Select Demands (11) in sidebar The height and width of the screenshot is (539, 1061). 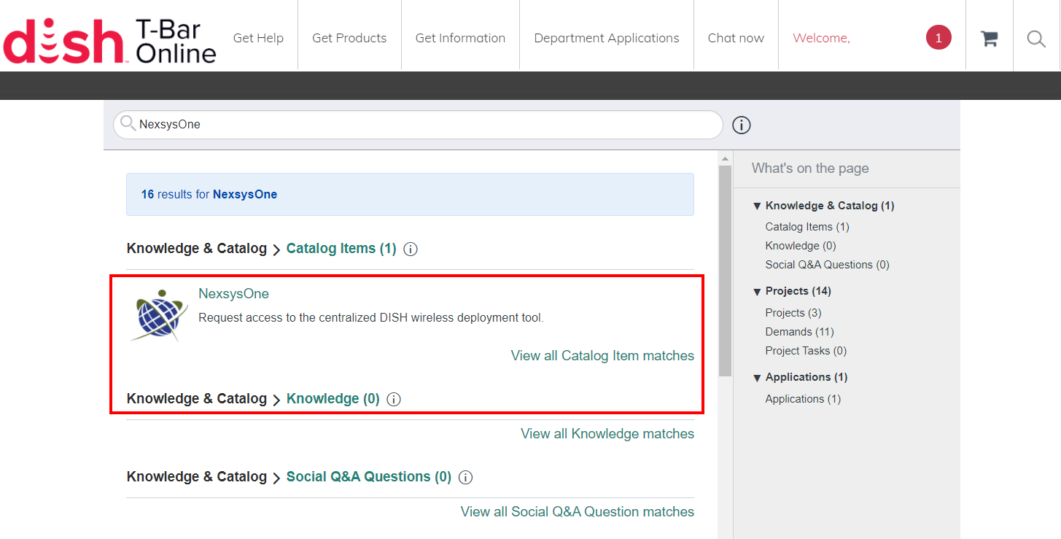click(x=798, y=332)
